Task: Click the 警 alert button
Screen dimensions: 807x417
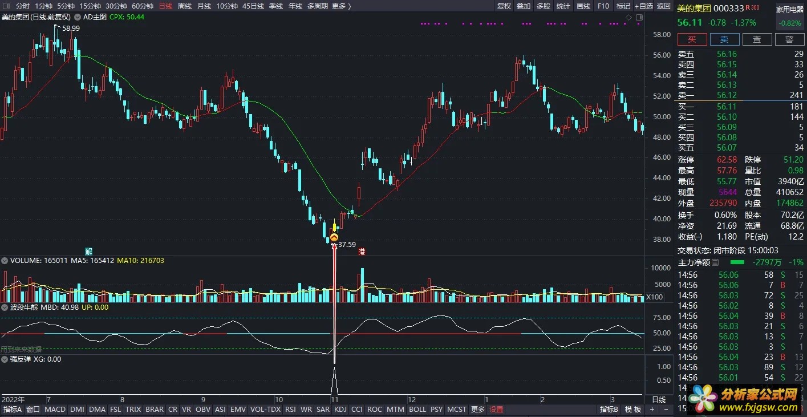Action: click(789, 39)
